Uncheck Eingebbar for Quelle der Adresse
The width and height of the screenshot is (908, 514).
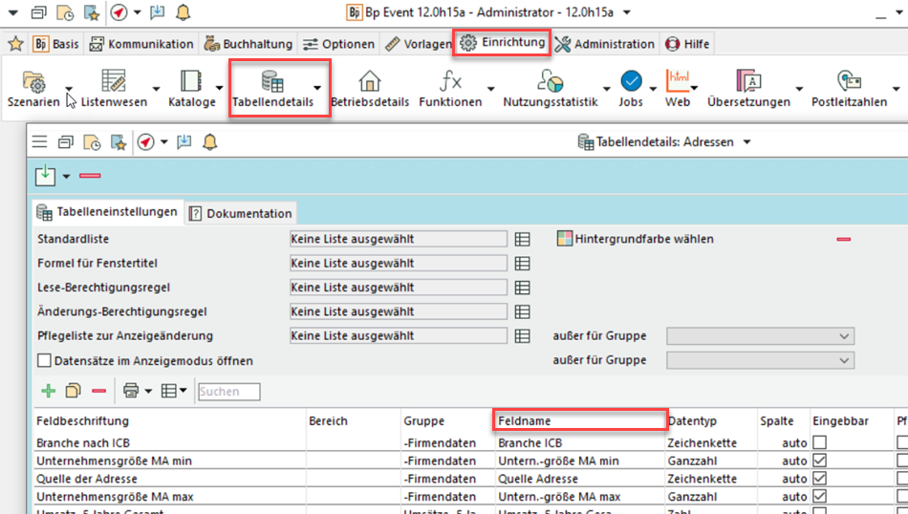(819, 479)
